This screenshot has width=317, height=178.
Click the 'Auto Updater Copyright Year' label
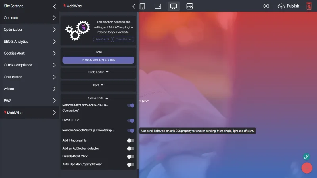click(82, 164)
